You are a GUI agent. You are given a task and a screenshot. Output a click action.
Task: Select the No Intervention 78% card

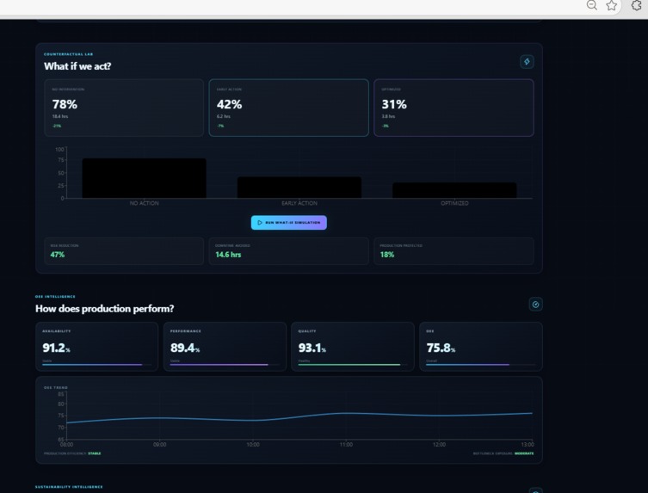(124, 108)
